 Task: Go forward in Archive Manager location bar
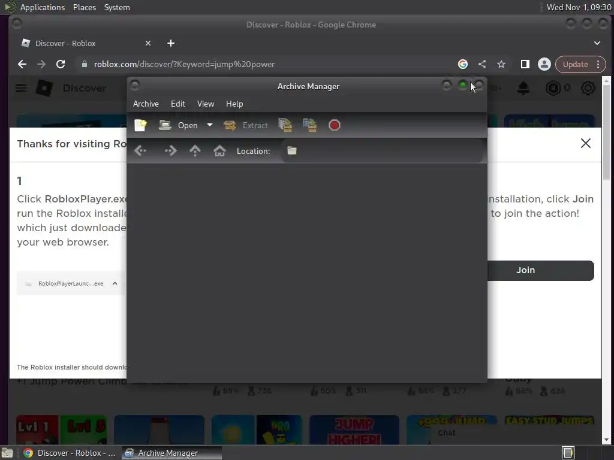click(171, 150)
